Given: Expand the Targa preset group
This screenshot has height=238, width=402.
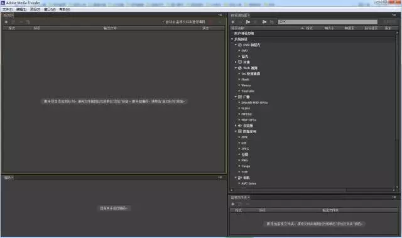Looking at the screenshot, I should (x=239, y=166).
